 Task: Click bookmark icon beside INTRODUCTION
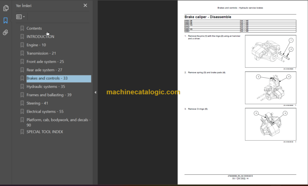coord(22,36)
